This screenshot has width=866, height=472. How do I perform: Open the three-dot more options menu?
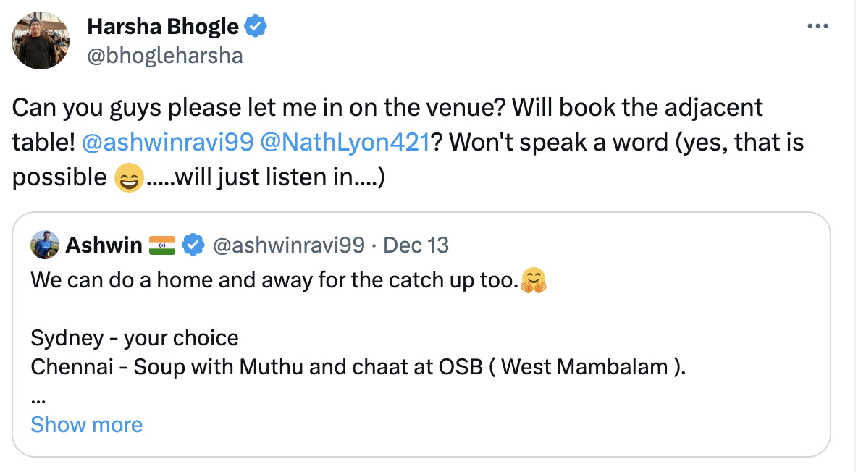(x=817, y=27)
